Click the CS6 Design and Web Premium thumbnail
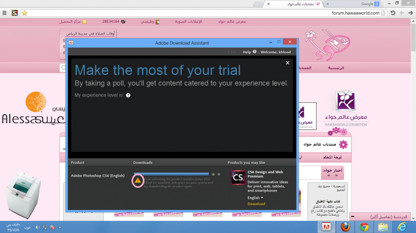Viewport: 416px width, 233px height. 238,177
